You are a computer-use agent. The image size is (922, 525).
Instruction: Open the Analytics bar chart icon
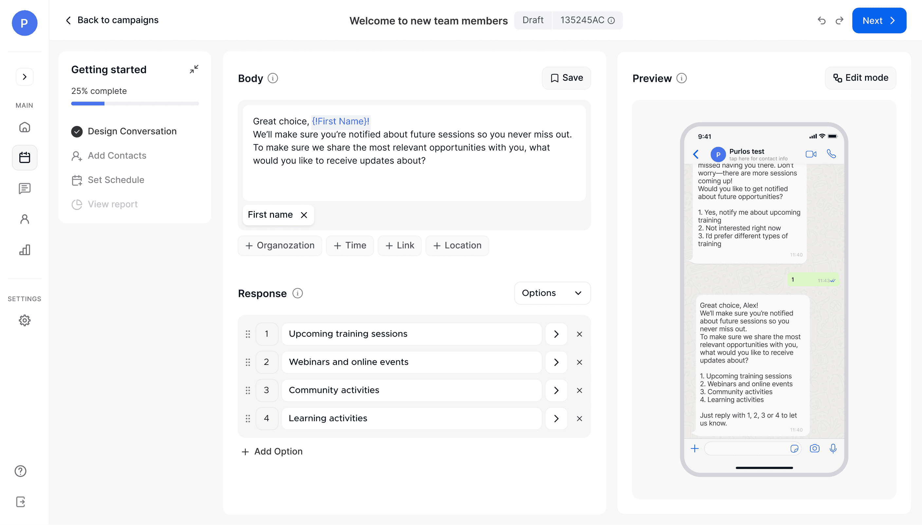pyautogui.click(x=25, y=249)
